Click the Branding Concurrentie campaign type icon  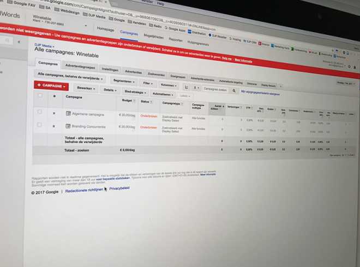pos(69,126)
